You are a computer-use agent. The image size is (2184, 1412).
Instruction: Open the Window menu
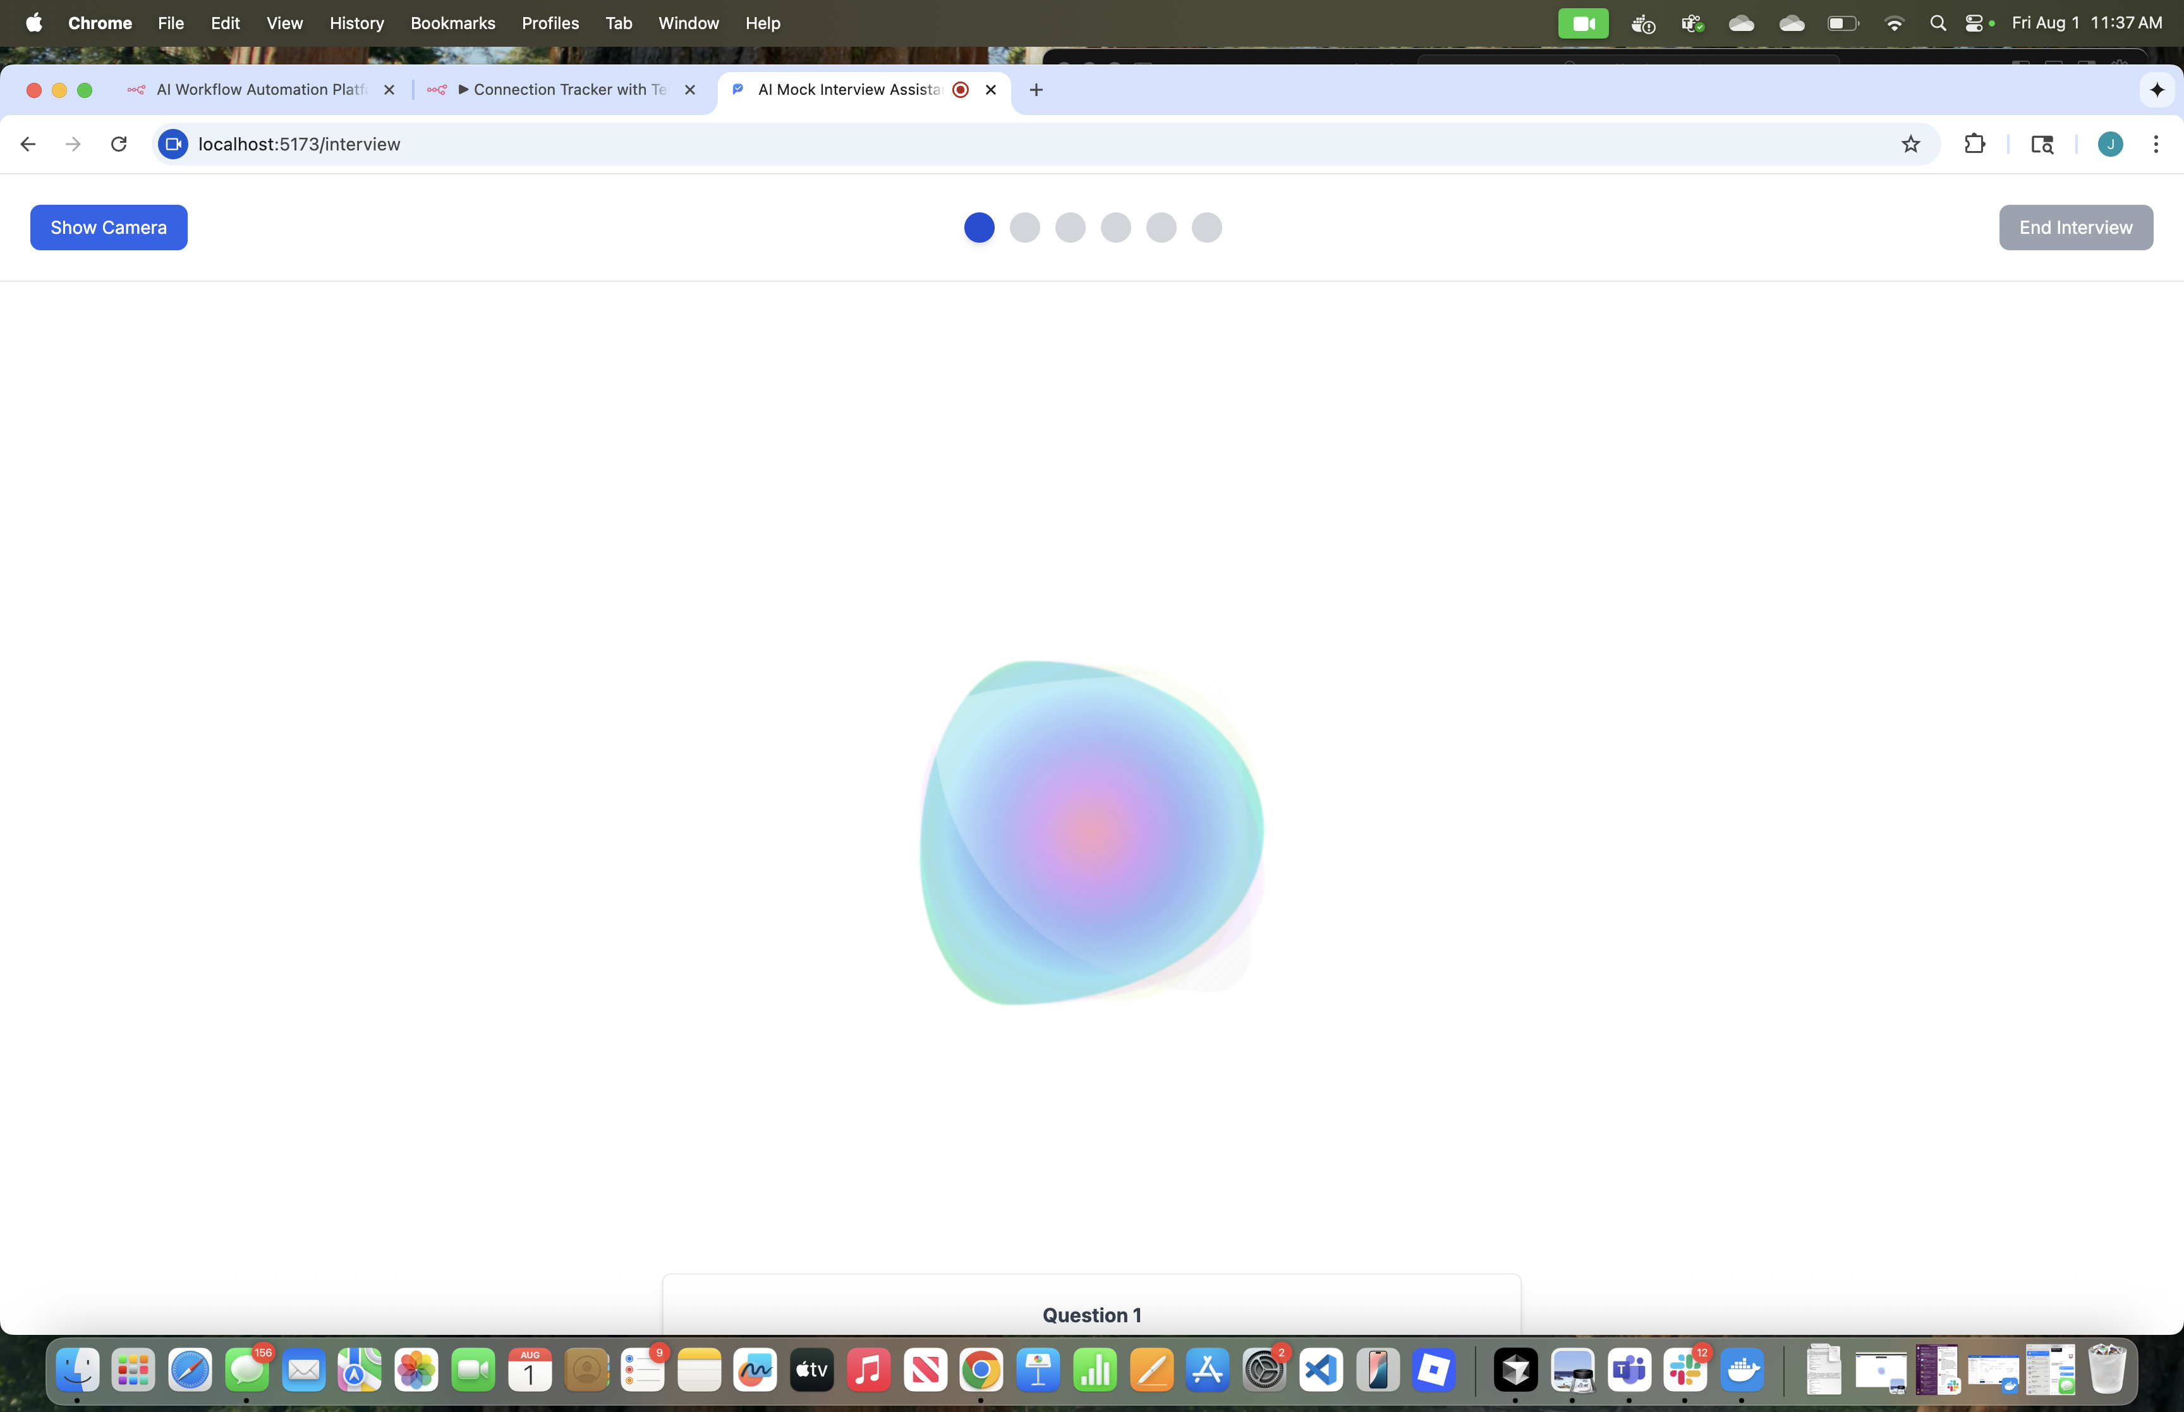[x=688, y=23]
